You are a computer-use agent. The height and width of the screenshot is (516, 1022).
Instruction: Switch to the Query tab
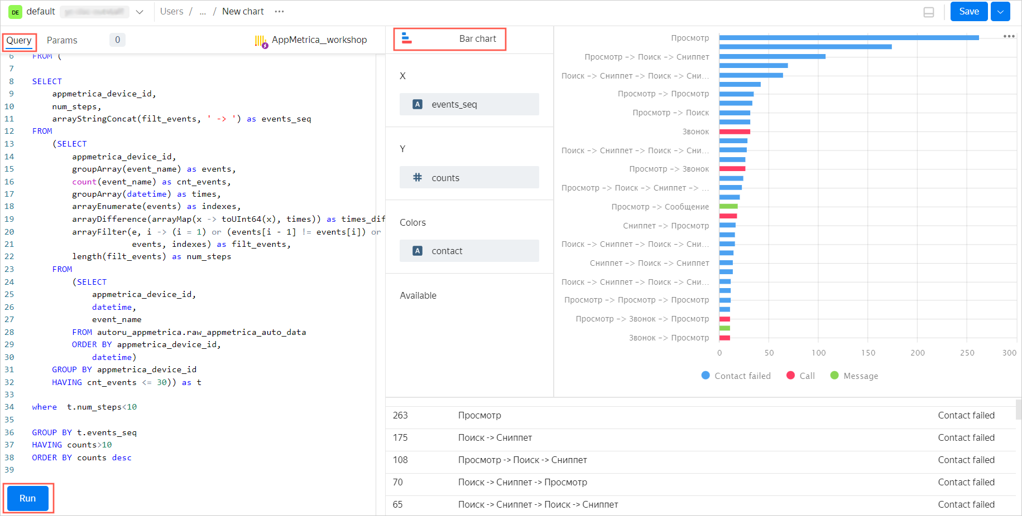pyautogui.click(x=19, y=41)
